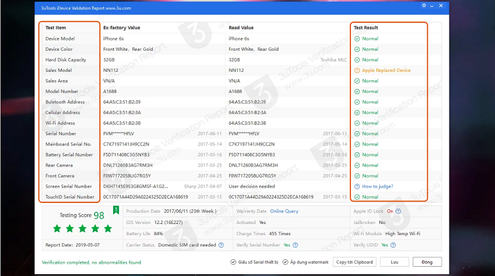Screen dimensions: 495x276
Task: Select the Sales Model NN112 ex-factory value
Action: pyautogui.click(x=111, y=71)
